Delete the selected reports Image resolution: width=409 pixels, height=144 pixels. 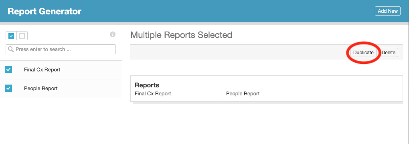[x=389, y=52]
